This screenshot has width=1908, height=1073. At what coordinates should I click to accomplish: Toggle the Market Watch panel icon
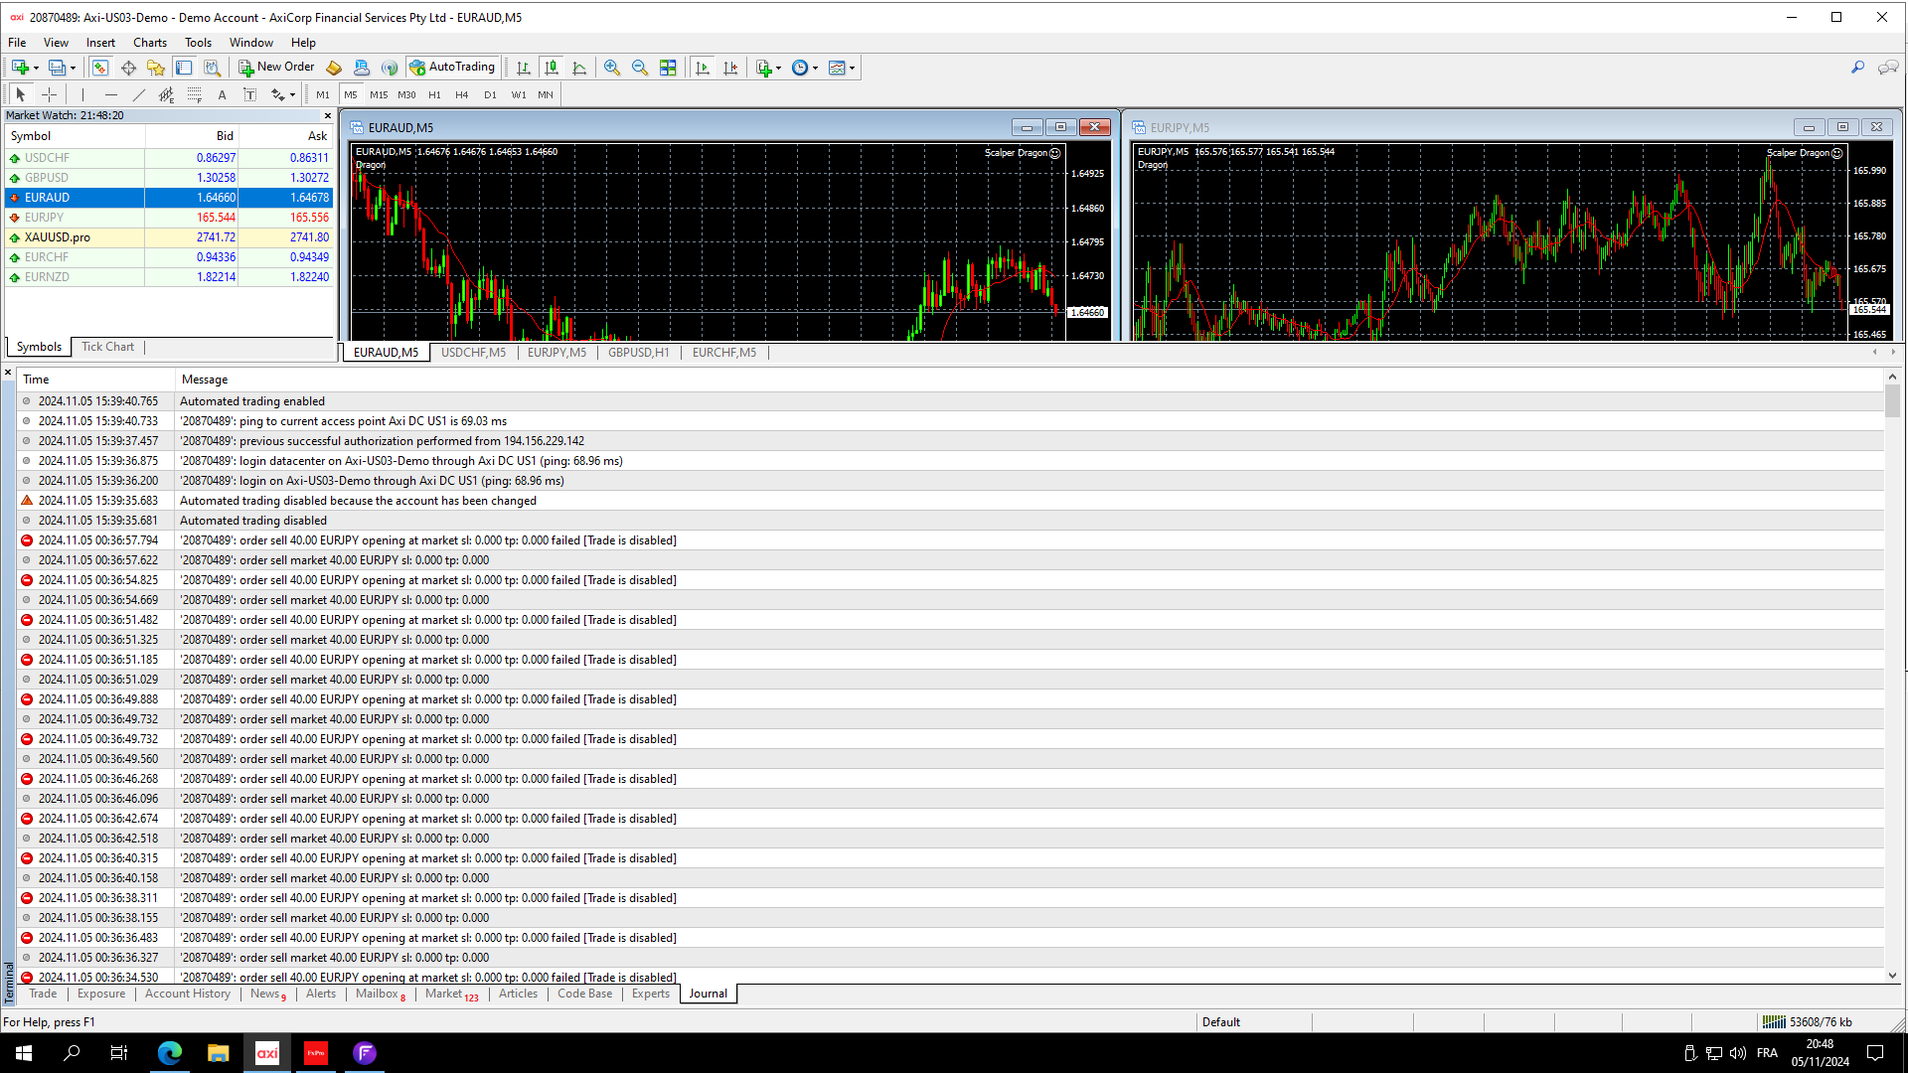coord(100,68)
